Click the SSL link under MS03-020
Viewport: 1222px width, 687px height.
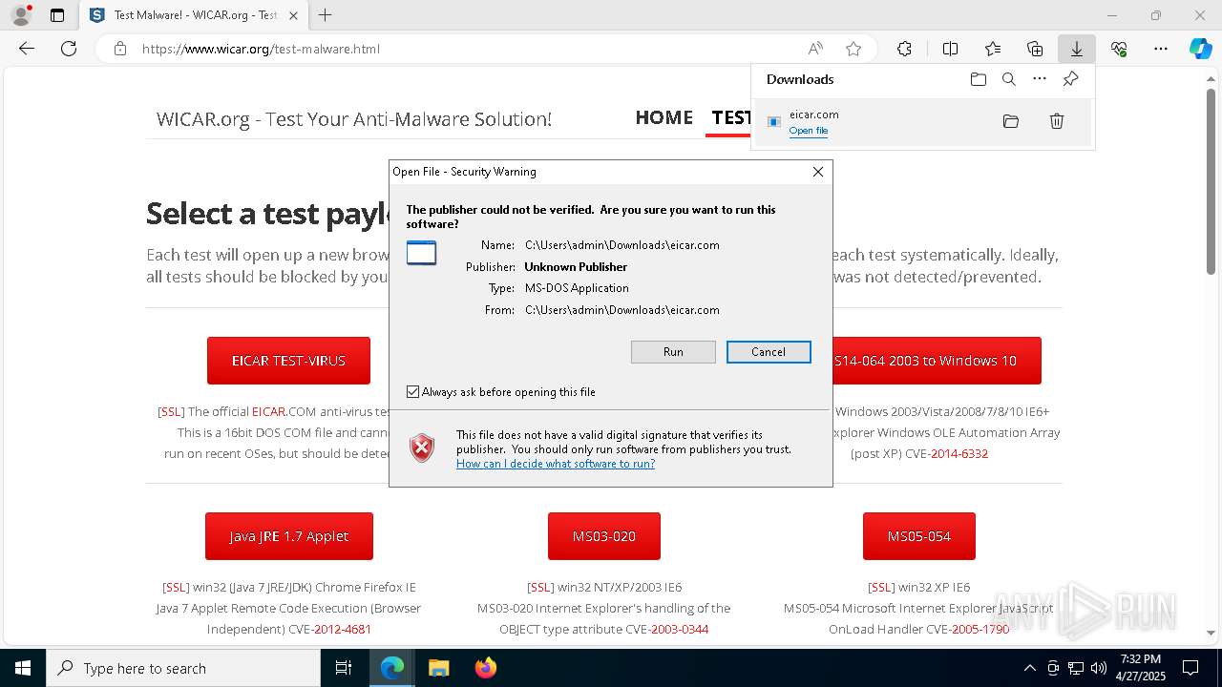540,588
